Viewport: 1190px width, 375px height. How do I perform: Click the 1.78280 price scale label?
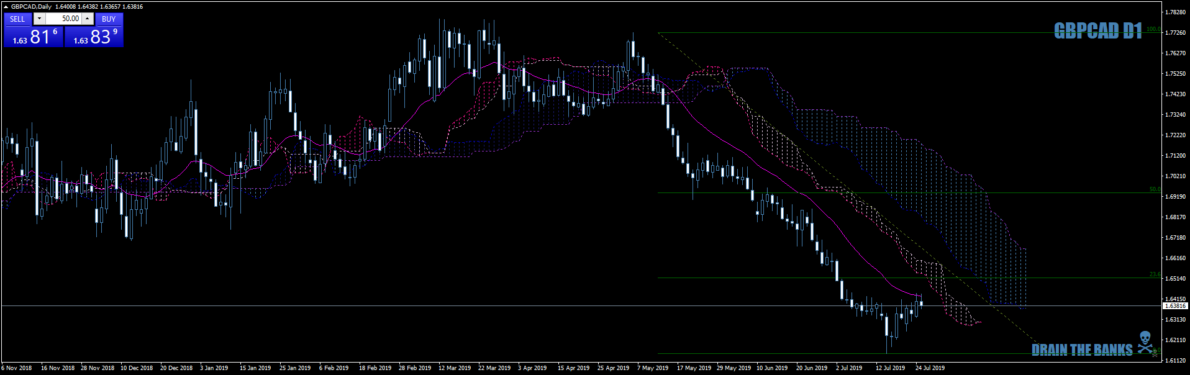1175,12
